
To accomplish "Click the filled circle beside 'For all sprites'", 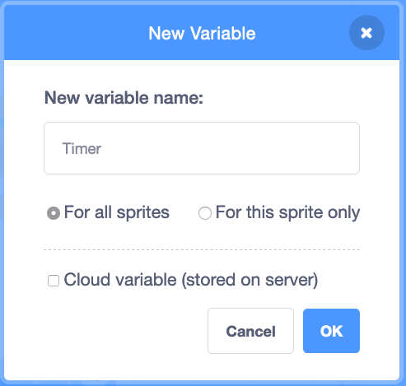I will 54,213.
